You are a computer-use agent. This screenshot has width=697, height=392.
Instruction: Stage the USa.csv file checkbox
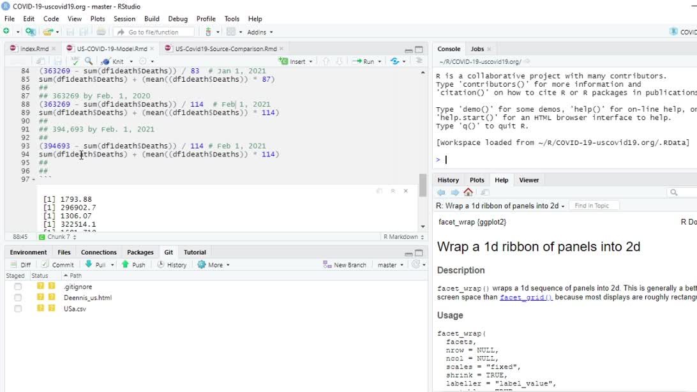point(18,308)
